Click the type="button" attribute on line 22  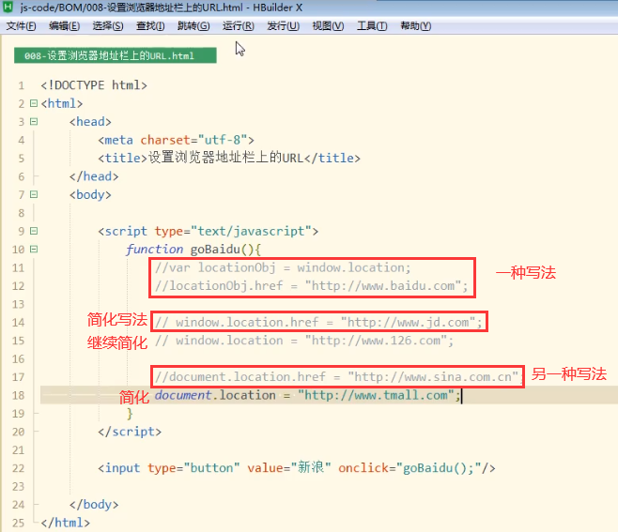point(193,468)
